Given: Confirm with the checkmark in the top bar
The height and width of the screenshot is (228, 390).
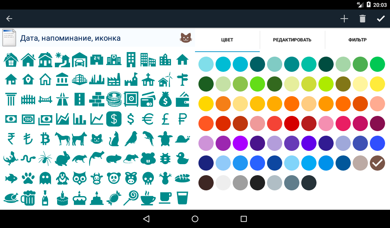Looking at the screenshot, I should coord(380,19).
